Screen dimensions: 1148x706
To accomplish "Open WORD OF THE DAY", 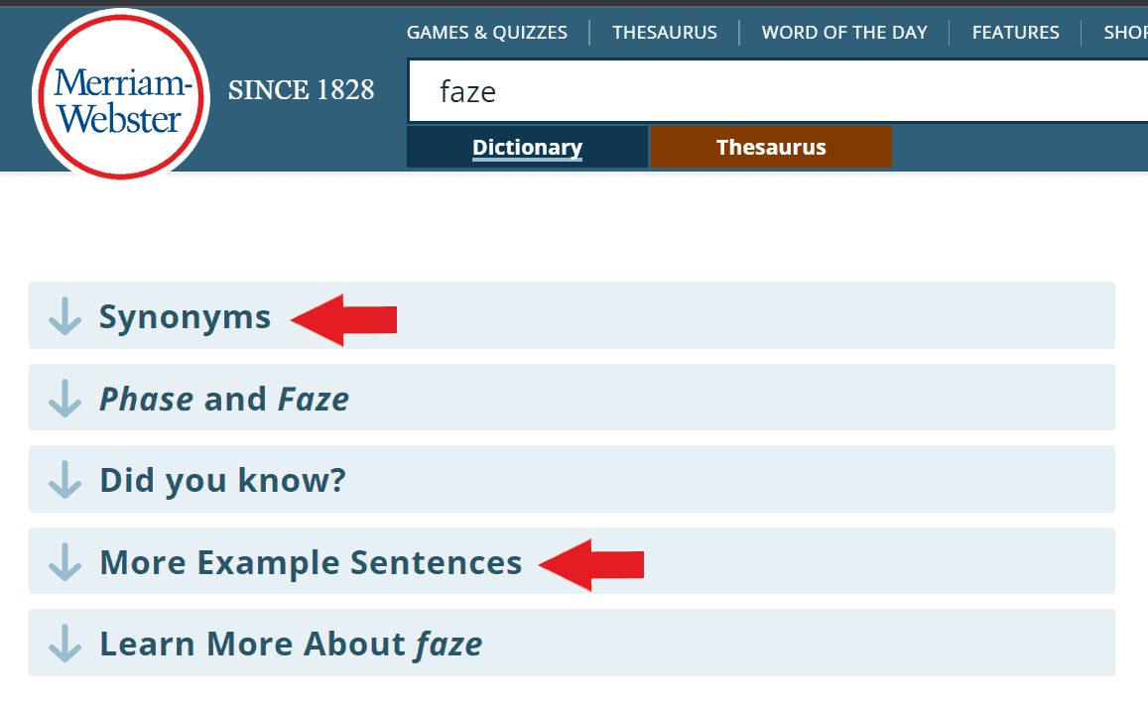I will [x=844, y=32].
